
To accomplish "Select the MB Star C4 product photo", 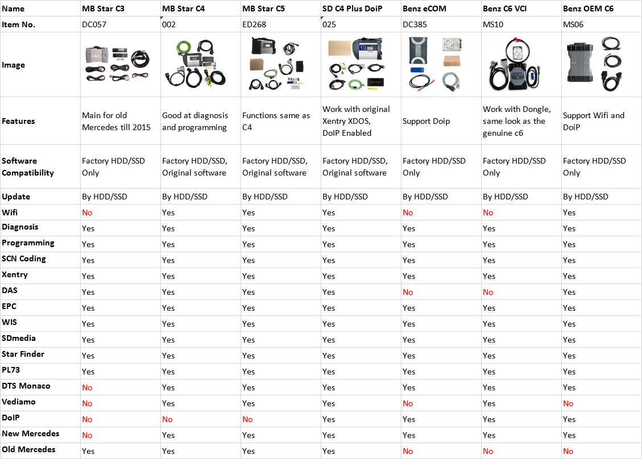I will [x=200, y=65].
